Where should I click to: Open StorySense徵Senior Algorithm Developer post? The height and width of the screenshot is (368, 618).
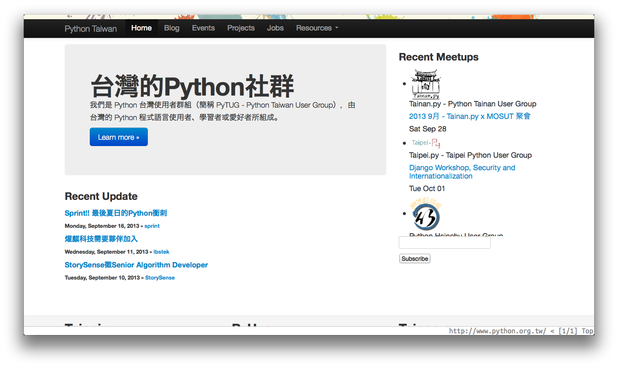(136, 265)
